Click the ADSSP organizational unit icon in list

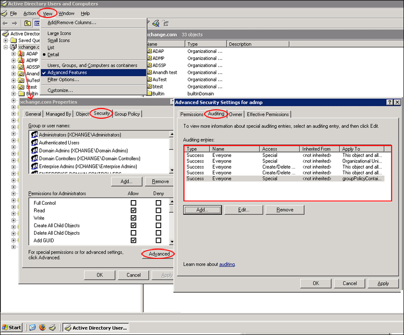(148, 65)
